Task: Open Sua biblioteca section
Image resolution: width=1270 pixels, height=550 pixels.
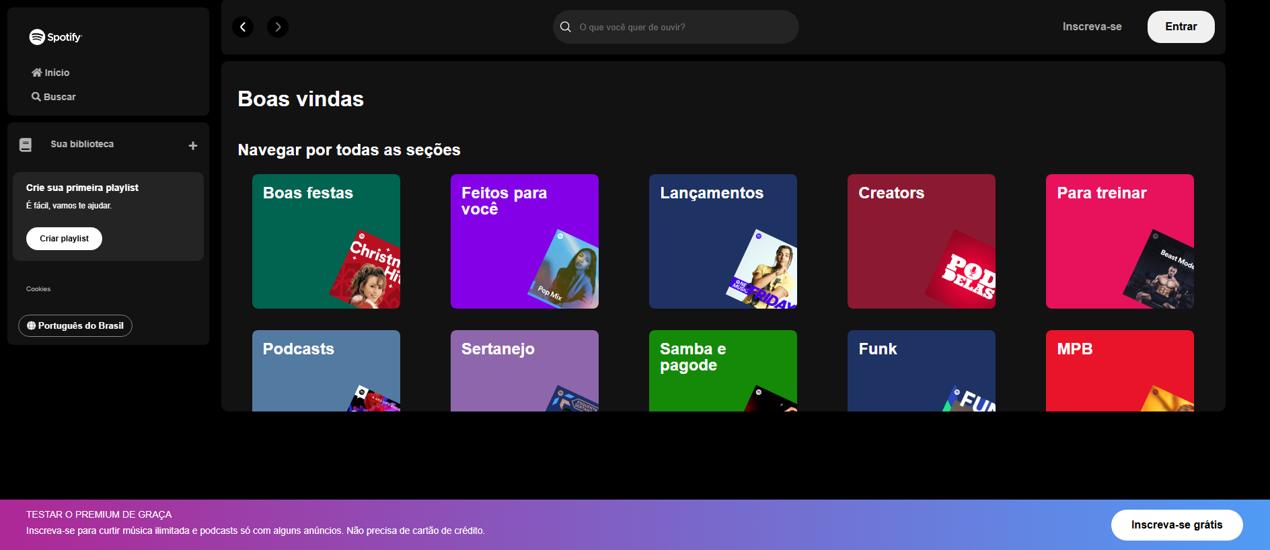Action: pos(82,144)
